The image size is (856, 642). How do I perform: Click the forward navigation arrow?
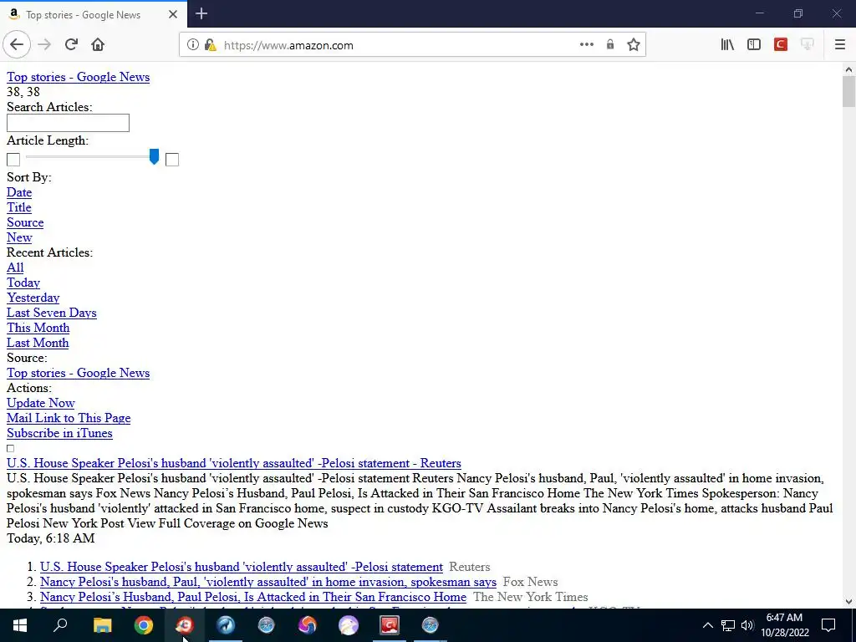pyautogui.click(x=44, y=45)
